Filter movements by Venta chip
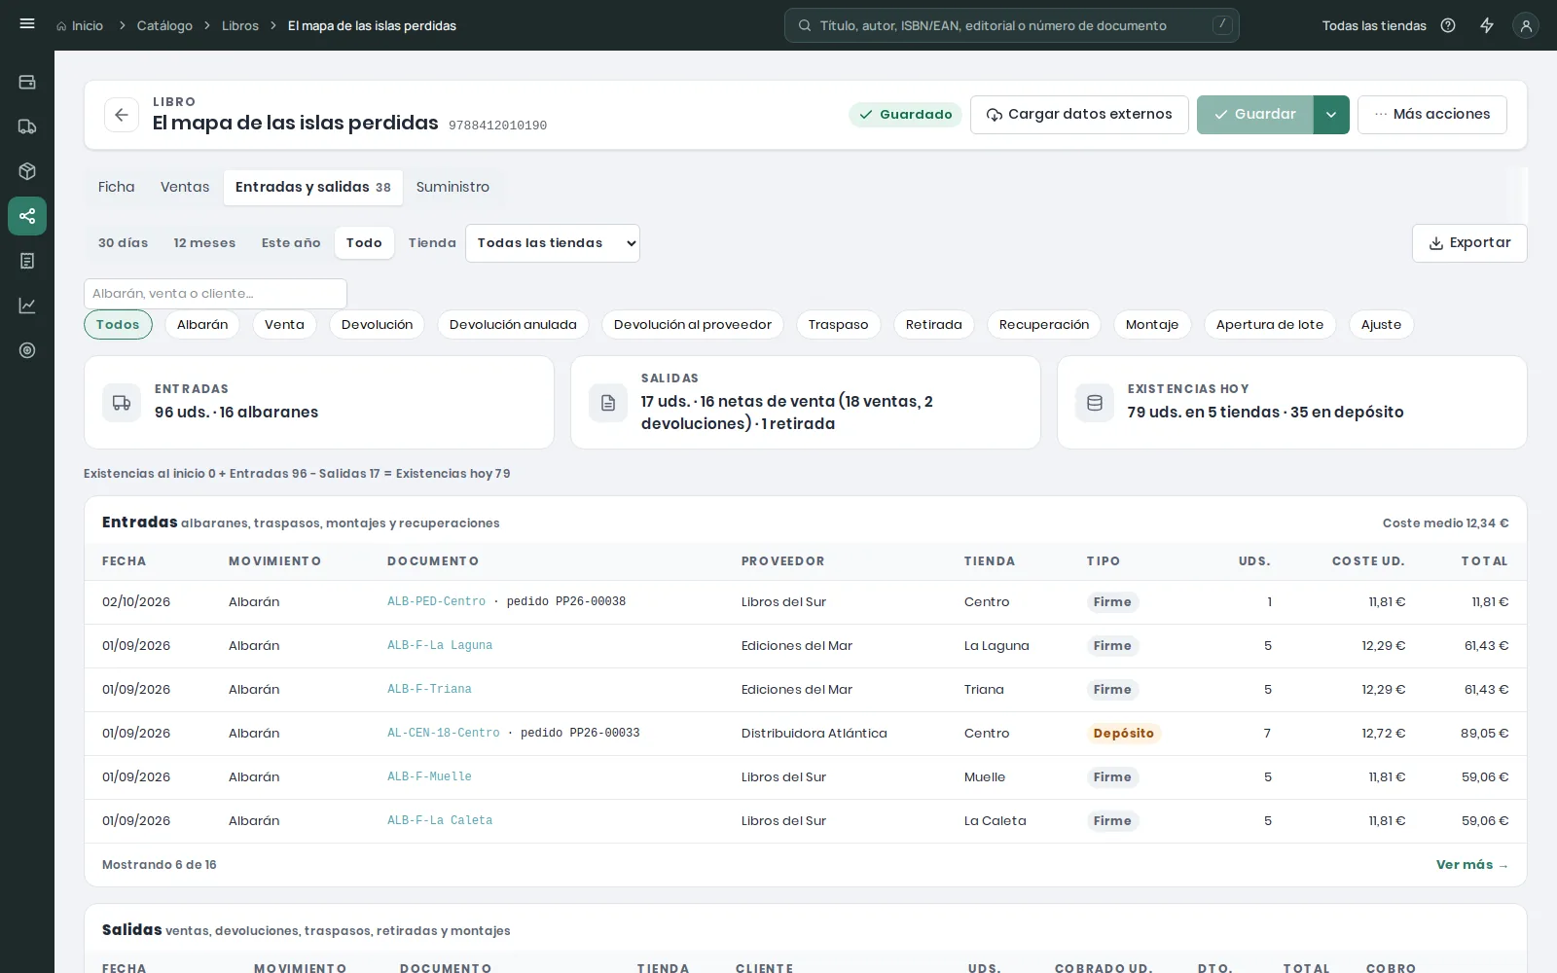This screenshot has height=973, width=1557. tap(284, 325)
